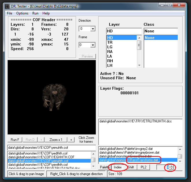Select invgreybrown.dat in the palette list
Viewport: 191px width, 182px height.
click(x=138, y=152)
